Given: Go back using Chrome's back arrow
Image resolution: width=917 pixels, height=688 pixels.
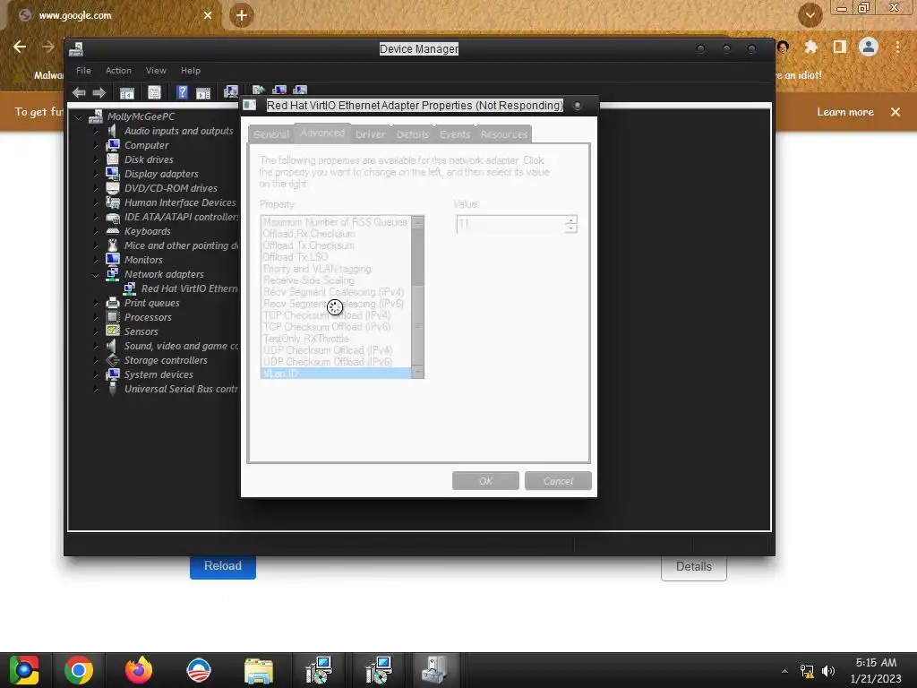Looking at the screenshot, I should click(20, 47).
